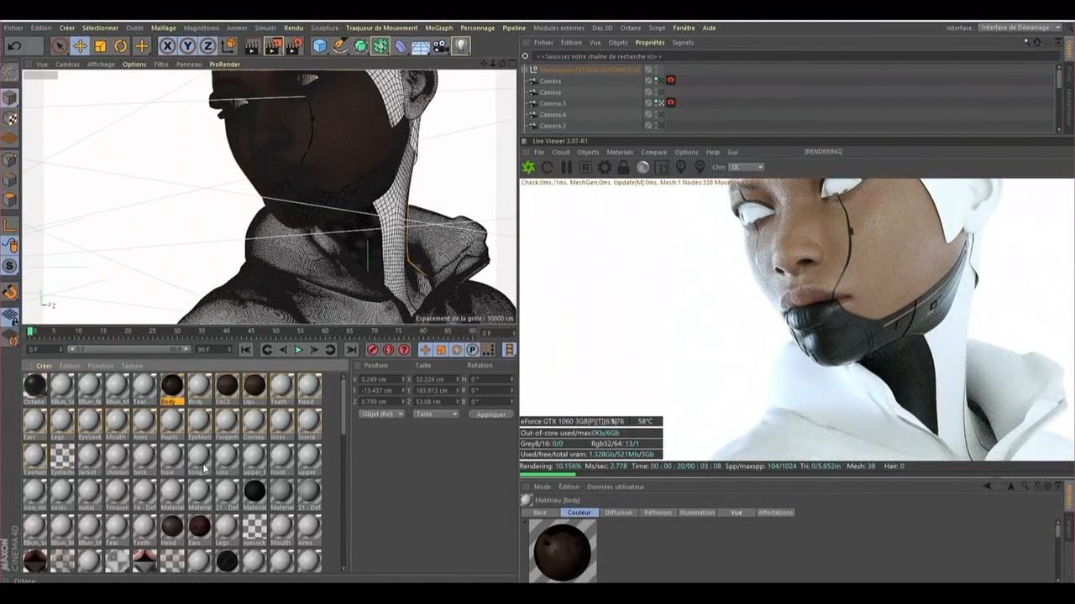Click the light bulb icon in toolbar
Screen dimensions: 1075x604
[461, 46]
